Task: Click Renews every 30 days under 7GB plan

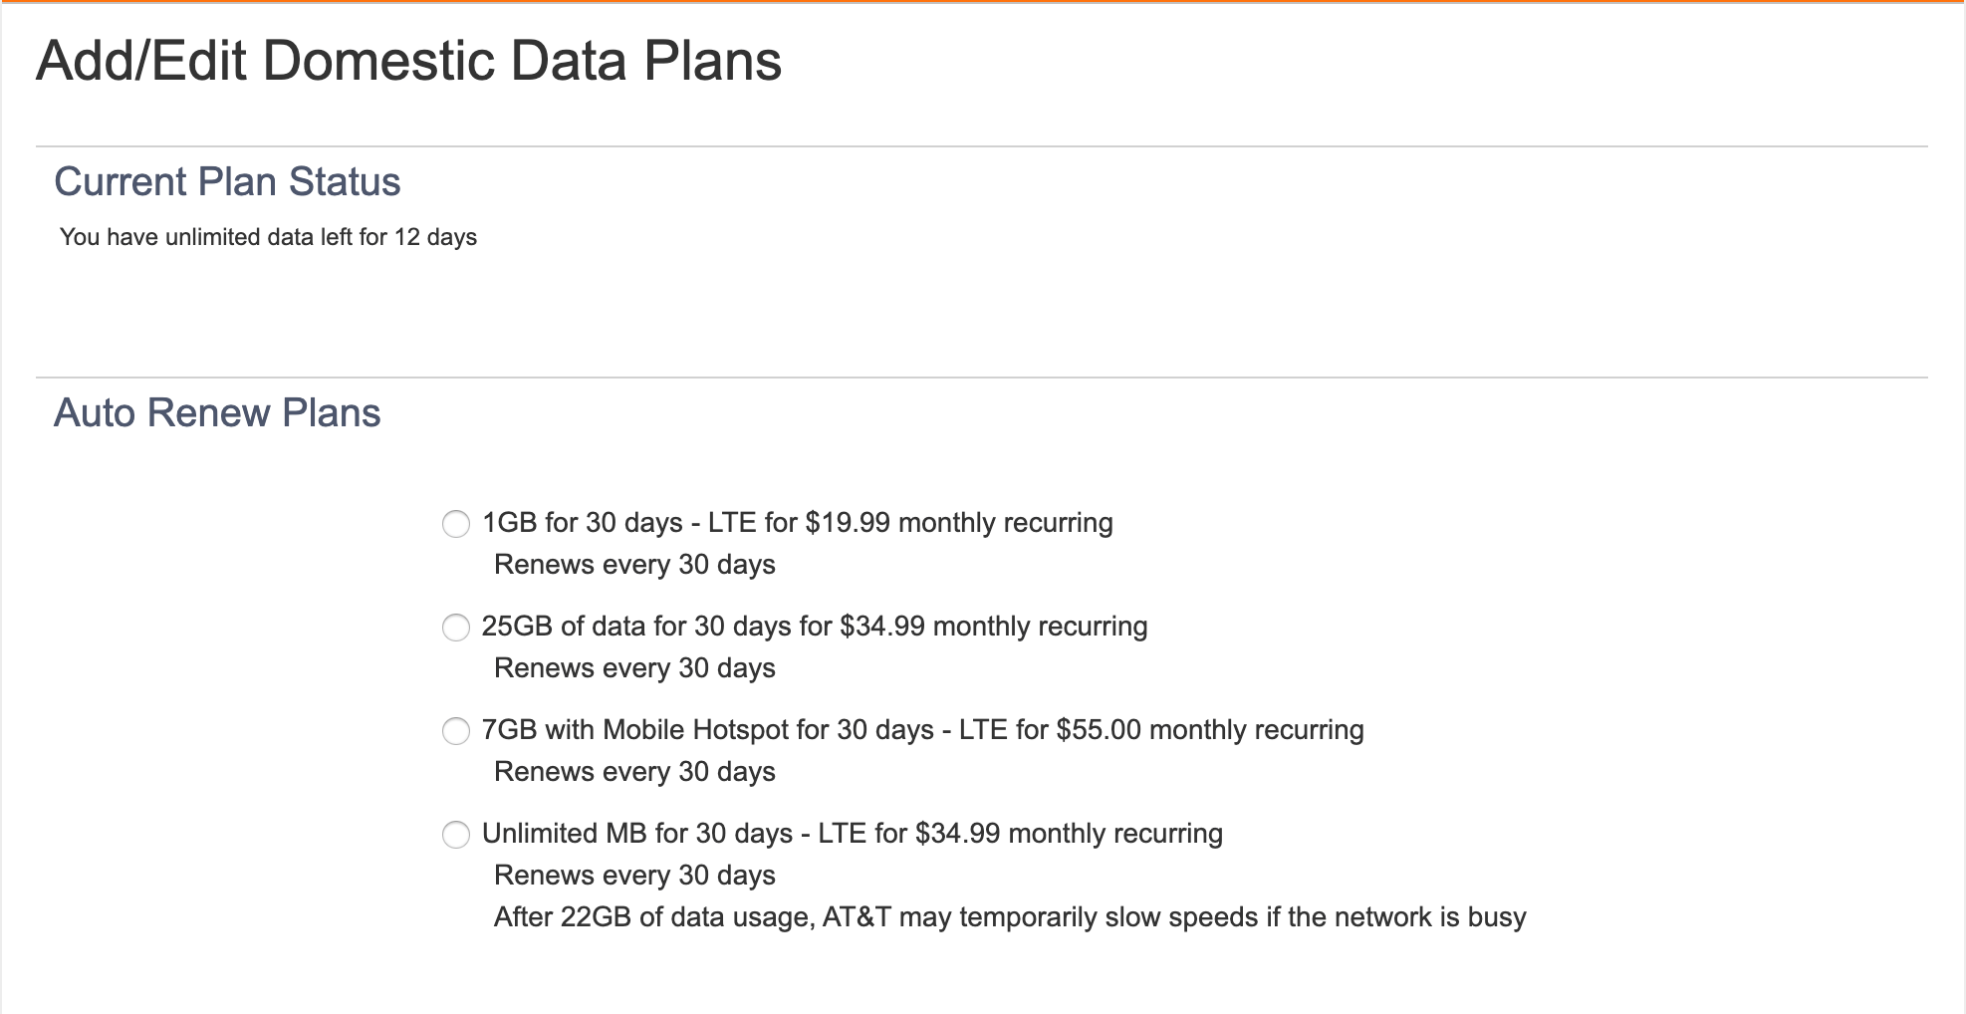Action: (x=634, y=771)
